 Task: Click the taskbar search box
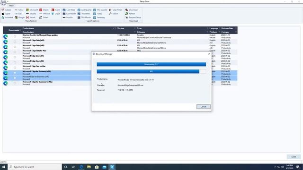[x=35, y=167]
